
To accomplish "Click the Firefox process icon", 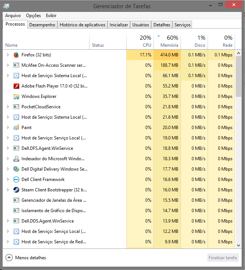I will pos(16,55).
